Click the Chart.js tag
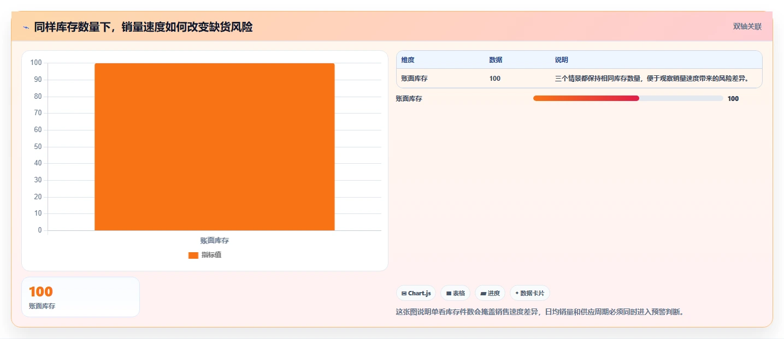Viewport: 784px width, 339px height. tap(416, 293)
